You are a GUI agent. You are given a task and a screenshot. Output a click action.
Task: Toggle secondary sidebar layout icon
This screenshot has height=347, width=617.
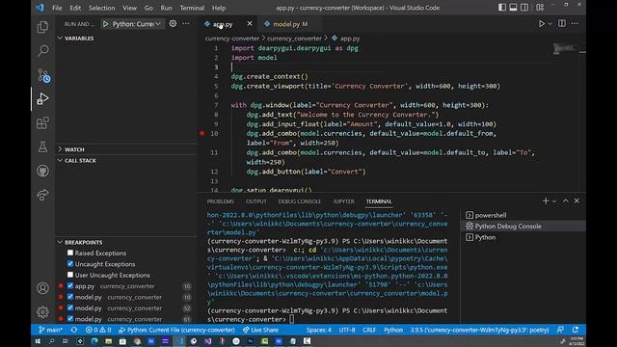[x=524, y=8]
